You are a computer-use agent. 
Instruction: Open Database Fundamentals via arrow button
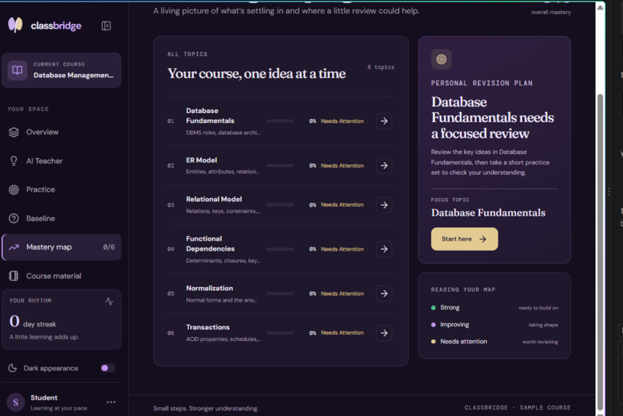[x=384, y=121]
